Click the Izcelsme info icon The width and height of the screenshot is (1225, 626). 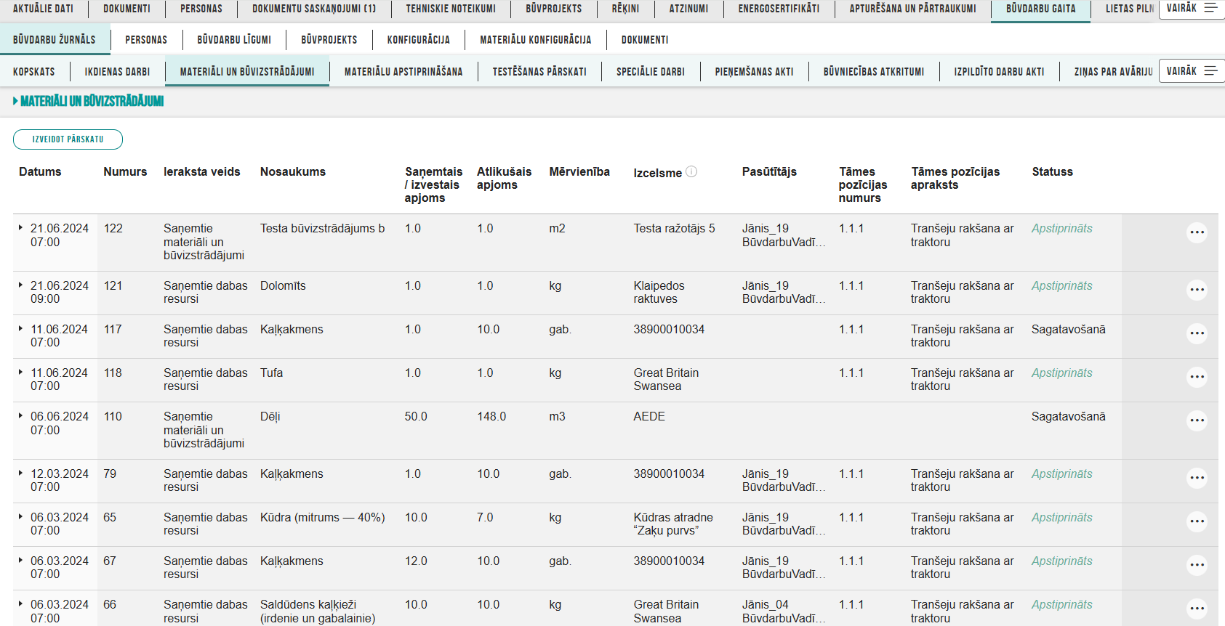(691, 171)
